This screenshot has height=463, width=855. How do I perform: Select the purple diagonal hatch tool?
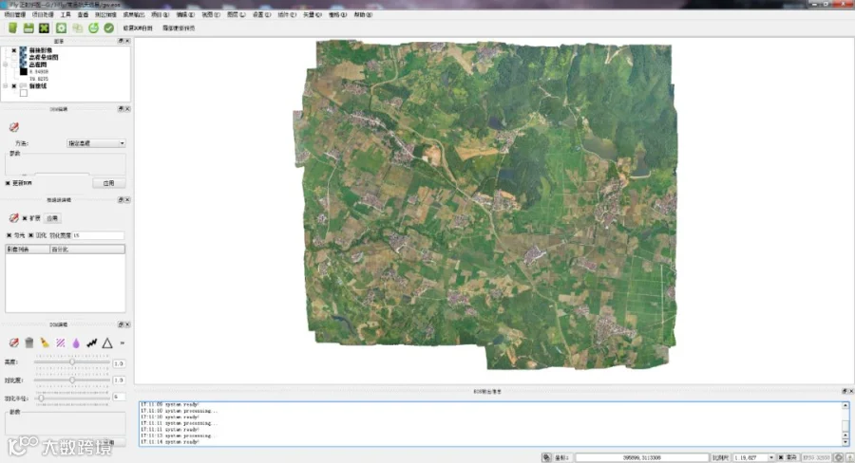[x=61, y=343]
